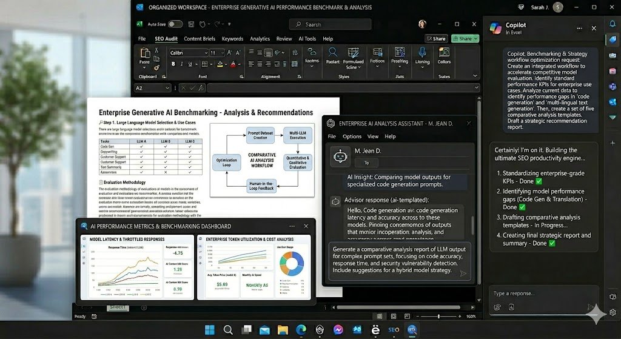Open more options in the Performance Metrics Dashboard
This screenshot has height=339, width=621.
[x=292, y=226]
